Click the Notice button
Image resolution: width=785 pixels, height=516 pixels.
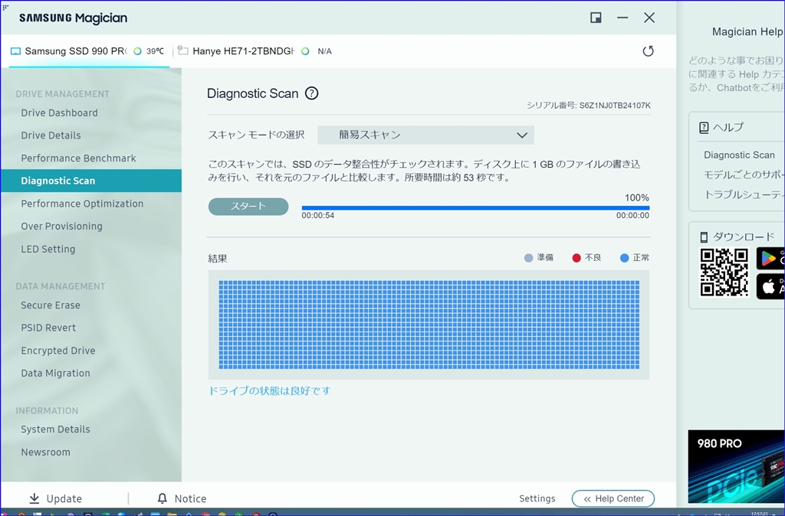[x=182, y=498]
